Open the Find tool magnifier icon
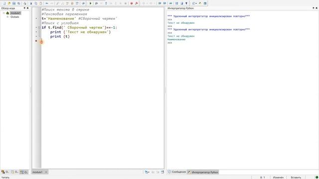This screenshot has height=179, width=319. tap(58, 3)
